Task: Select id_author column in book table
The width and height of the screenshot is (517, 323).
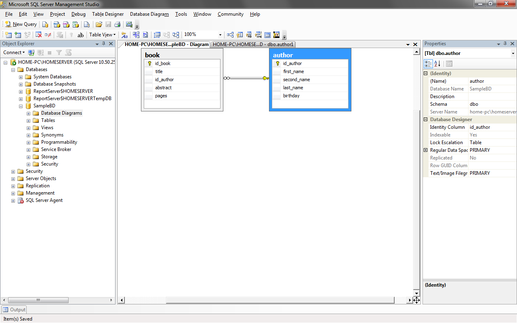Action: click(x=182, y=80)
